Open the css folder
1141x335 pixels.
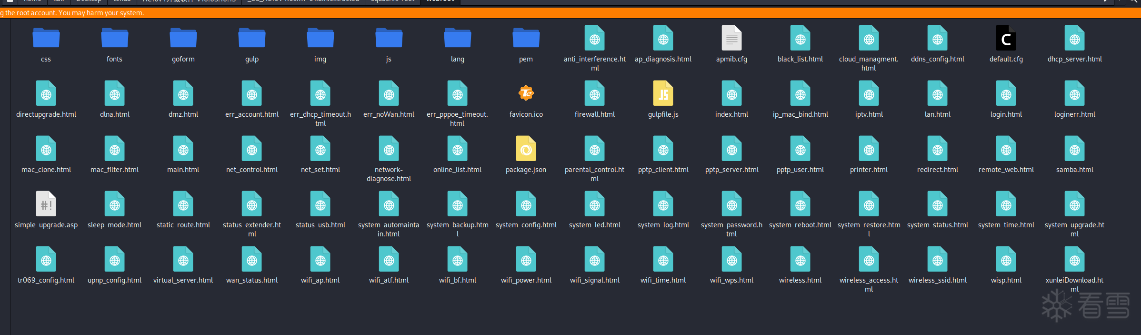tap(46, 38)
